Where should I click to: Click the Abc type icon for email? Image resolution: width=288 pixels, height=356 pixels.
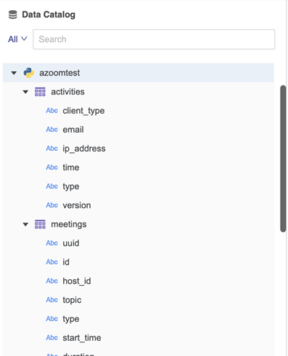[x=52, y=130]
